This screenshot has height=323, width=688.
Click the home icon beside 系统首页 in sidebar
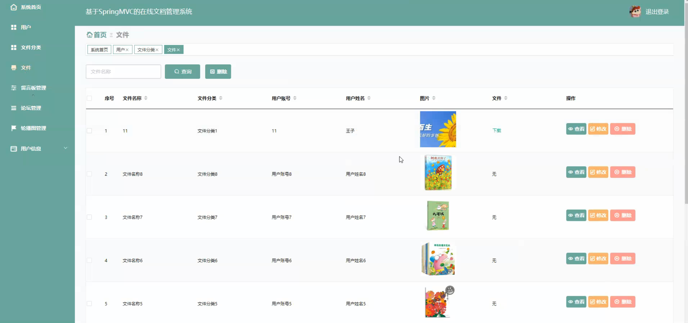13,7
